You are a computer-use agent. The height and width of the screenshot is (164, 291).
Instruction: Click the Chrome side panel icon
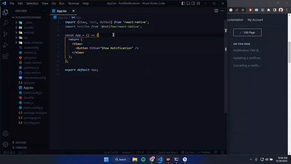pos(275,10)
